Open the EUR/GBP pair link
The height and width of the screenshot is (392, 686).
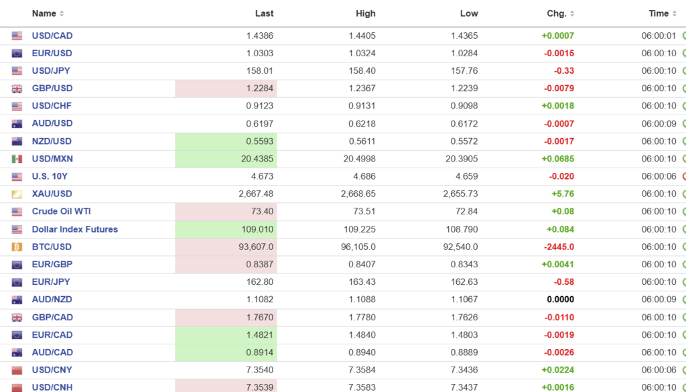pyautogui.click(x=52, y=264)
